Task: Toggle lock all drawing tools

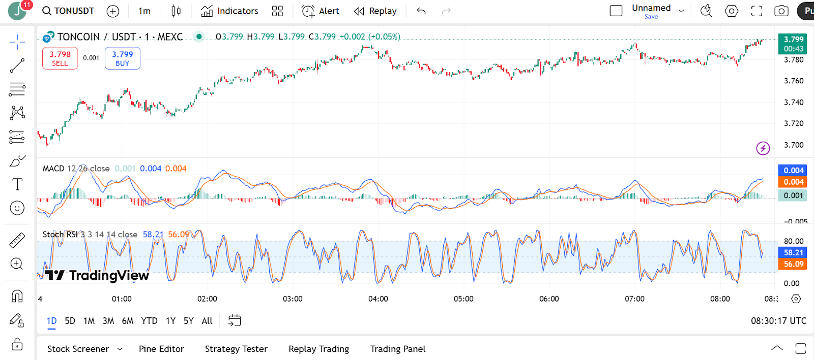Action: click(x=17, y=344)
